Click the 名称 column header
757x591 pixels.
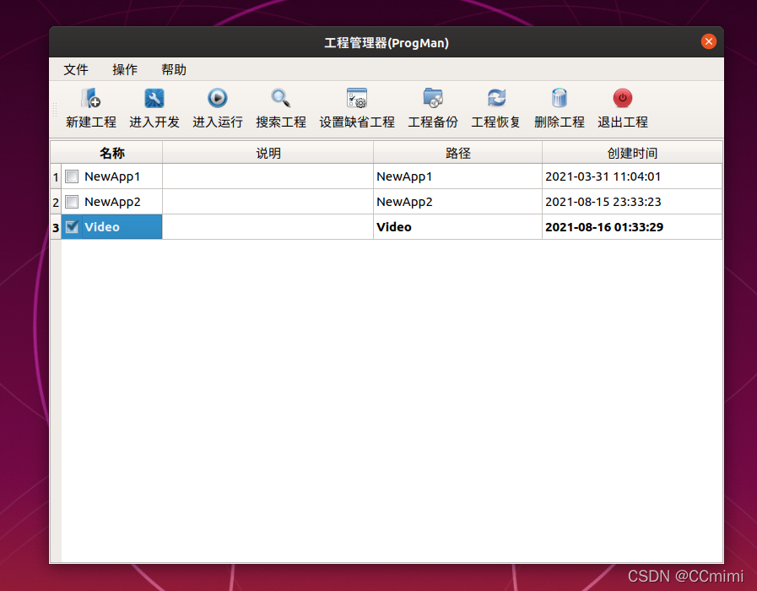coord(112,153)
